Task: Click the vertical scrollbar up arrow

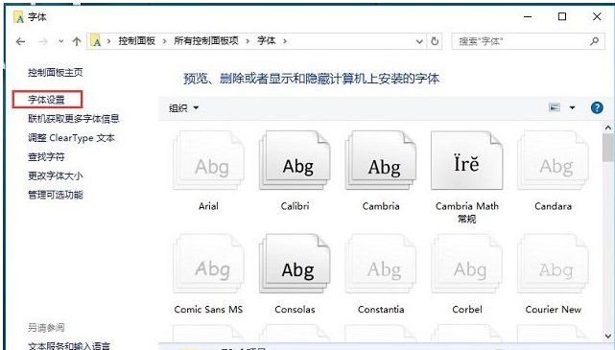Action: [608, 128]
